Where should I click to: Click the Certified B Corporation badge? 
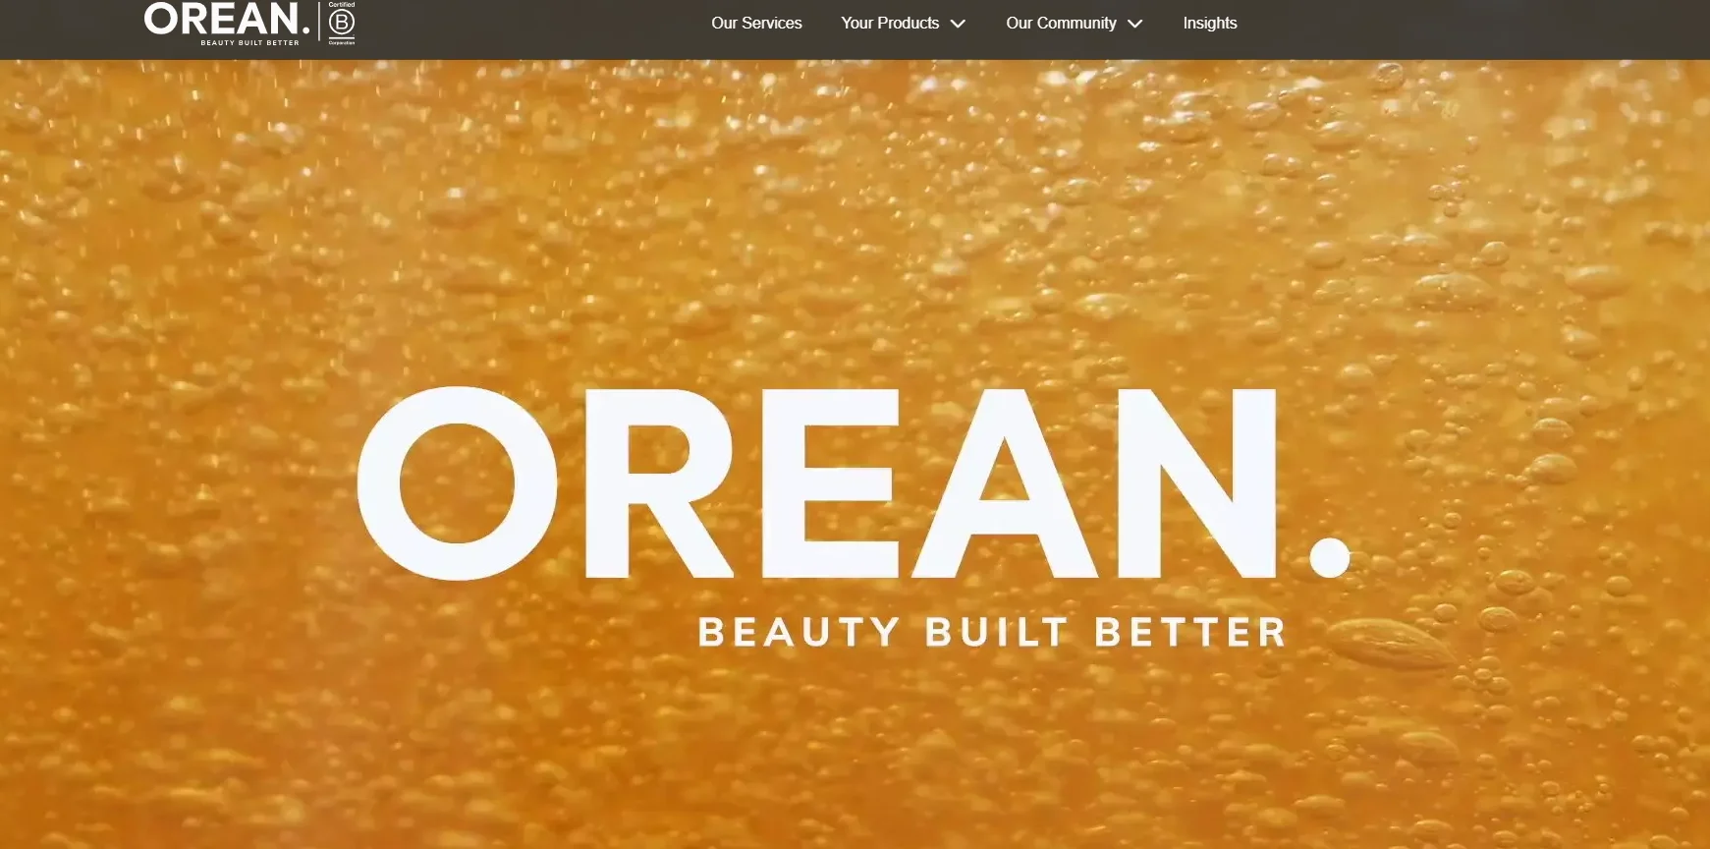click(x=342, y=23)
